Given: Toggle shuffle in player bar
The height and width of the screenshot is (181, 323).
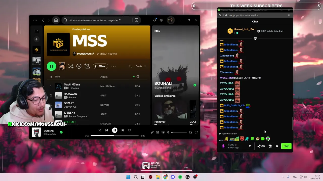Looking at the screenshot, I should coord(100,130).
